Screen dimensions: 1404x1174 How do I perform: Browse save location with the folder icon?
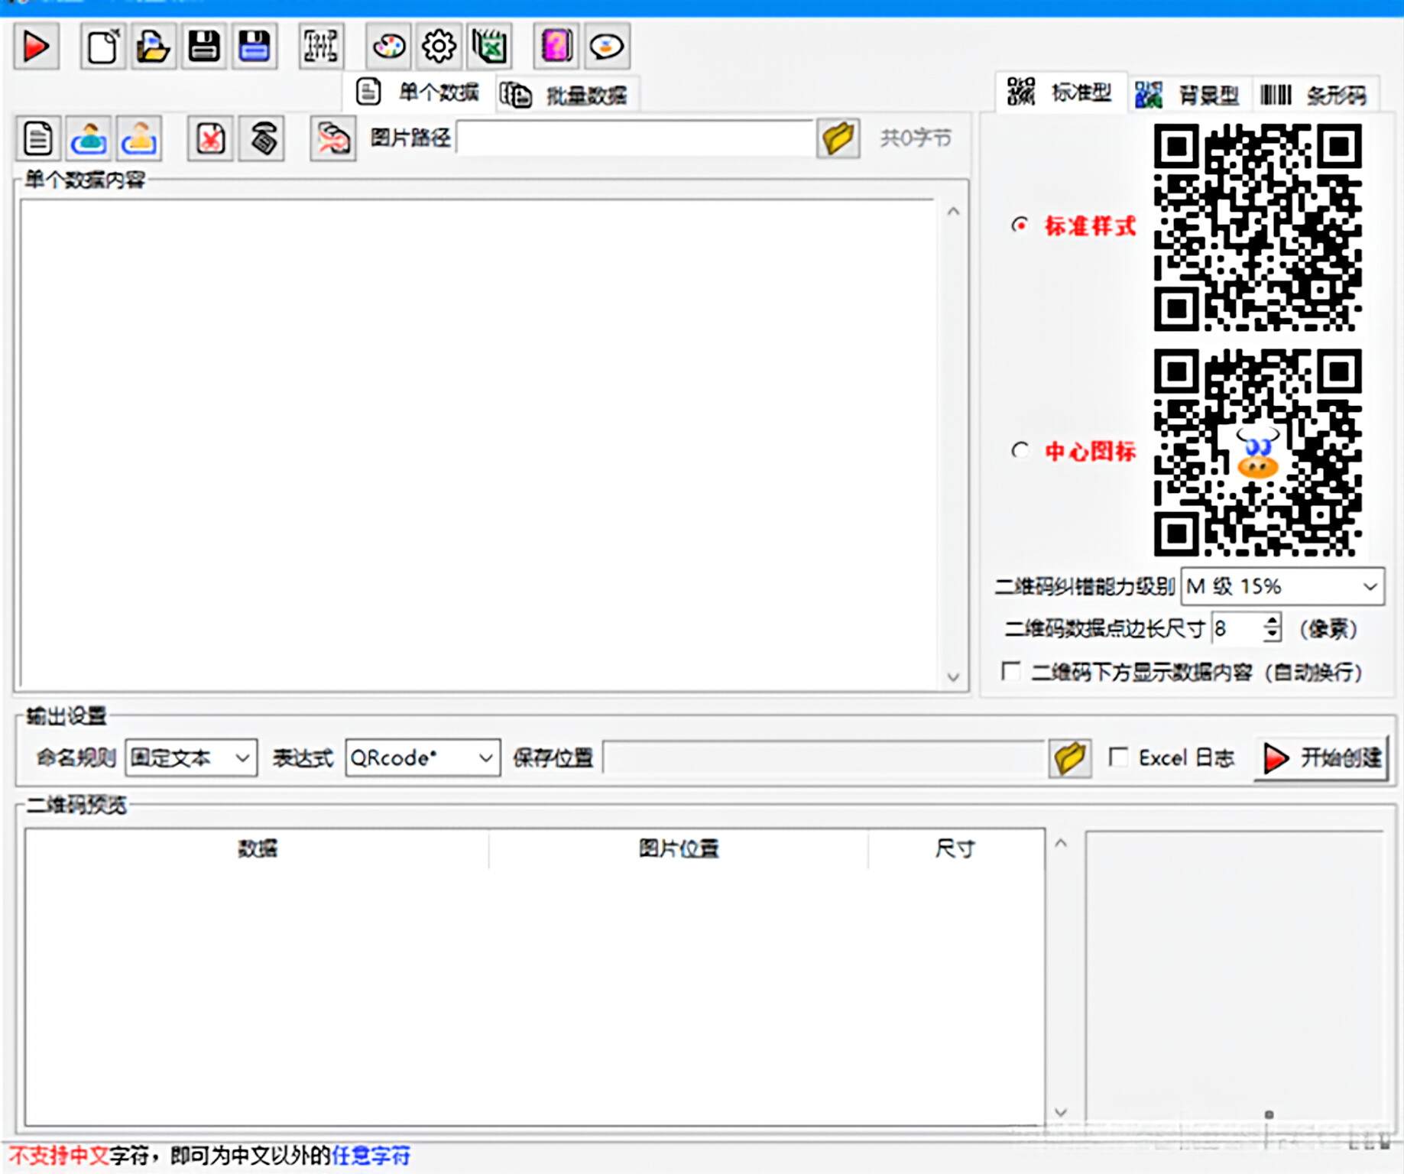[1069, 757]
